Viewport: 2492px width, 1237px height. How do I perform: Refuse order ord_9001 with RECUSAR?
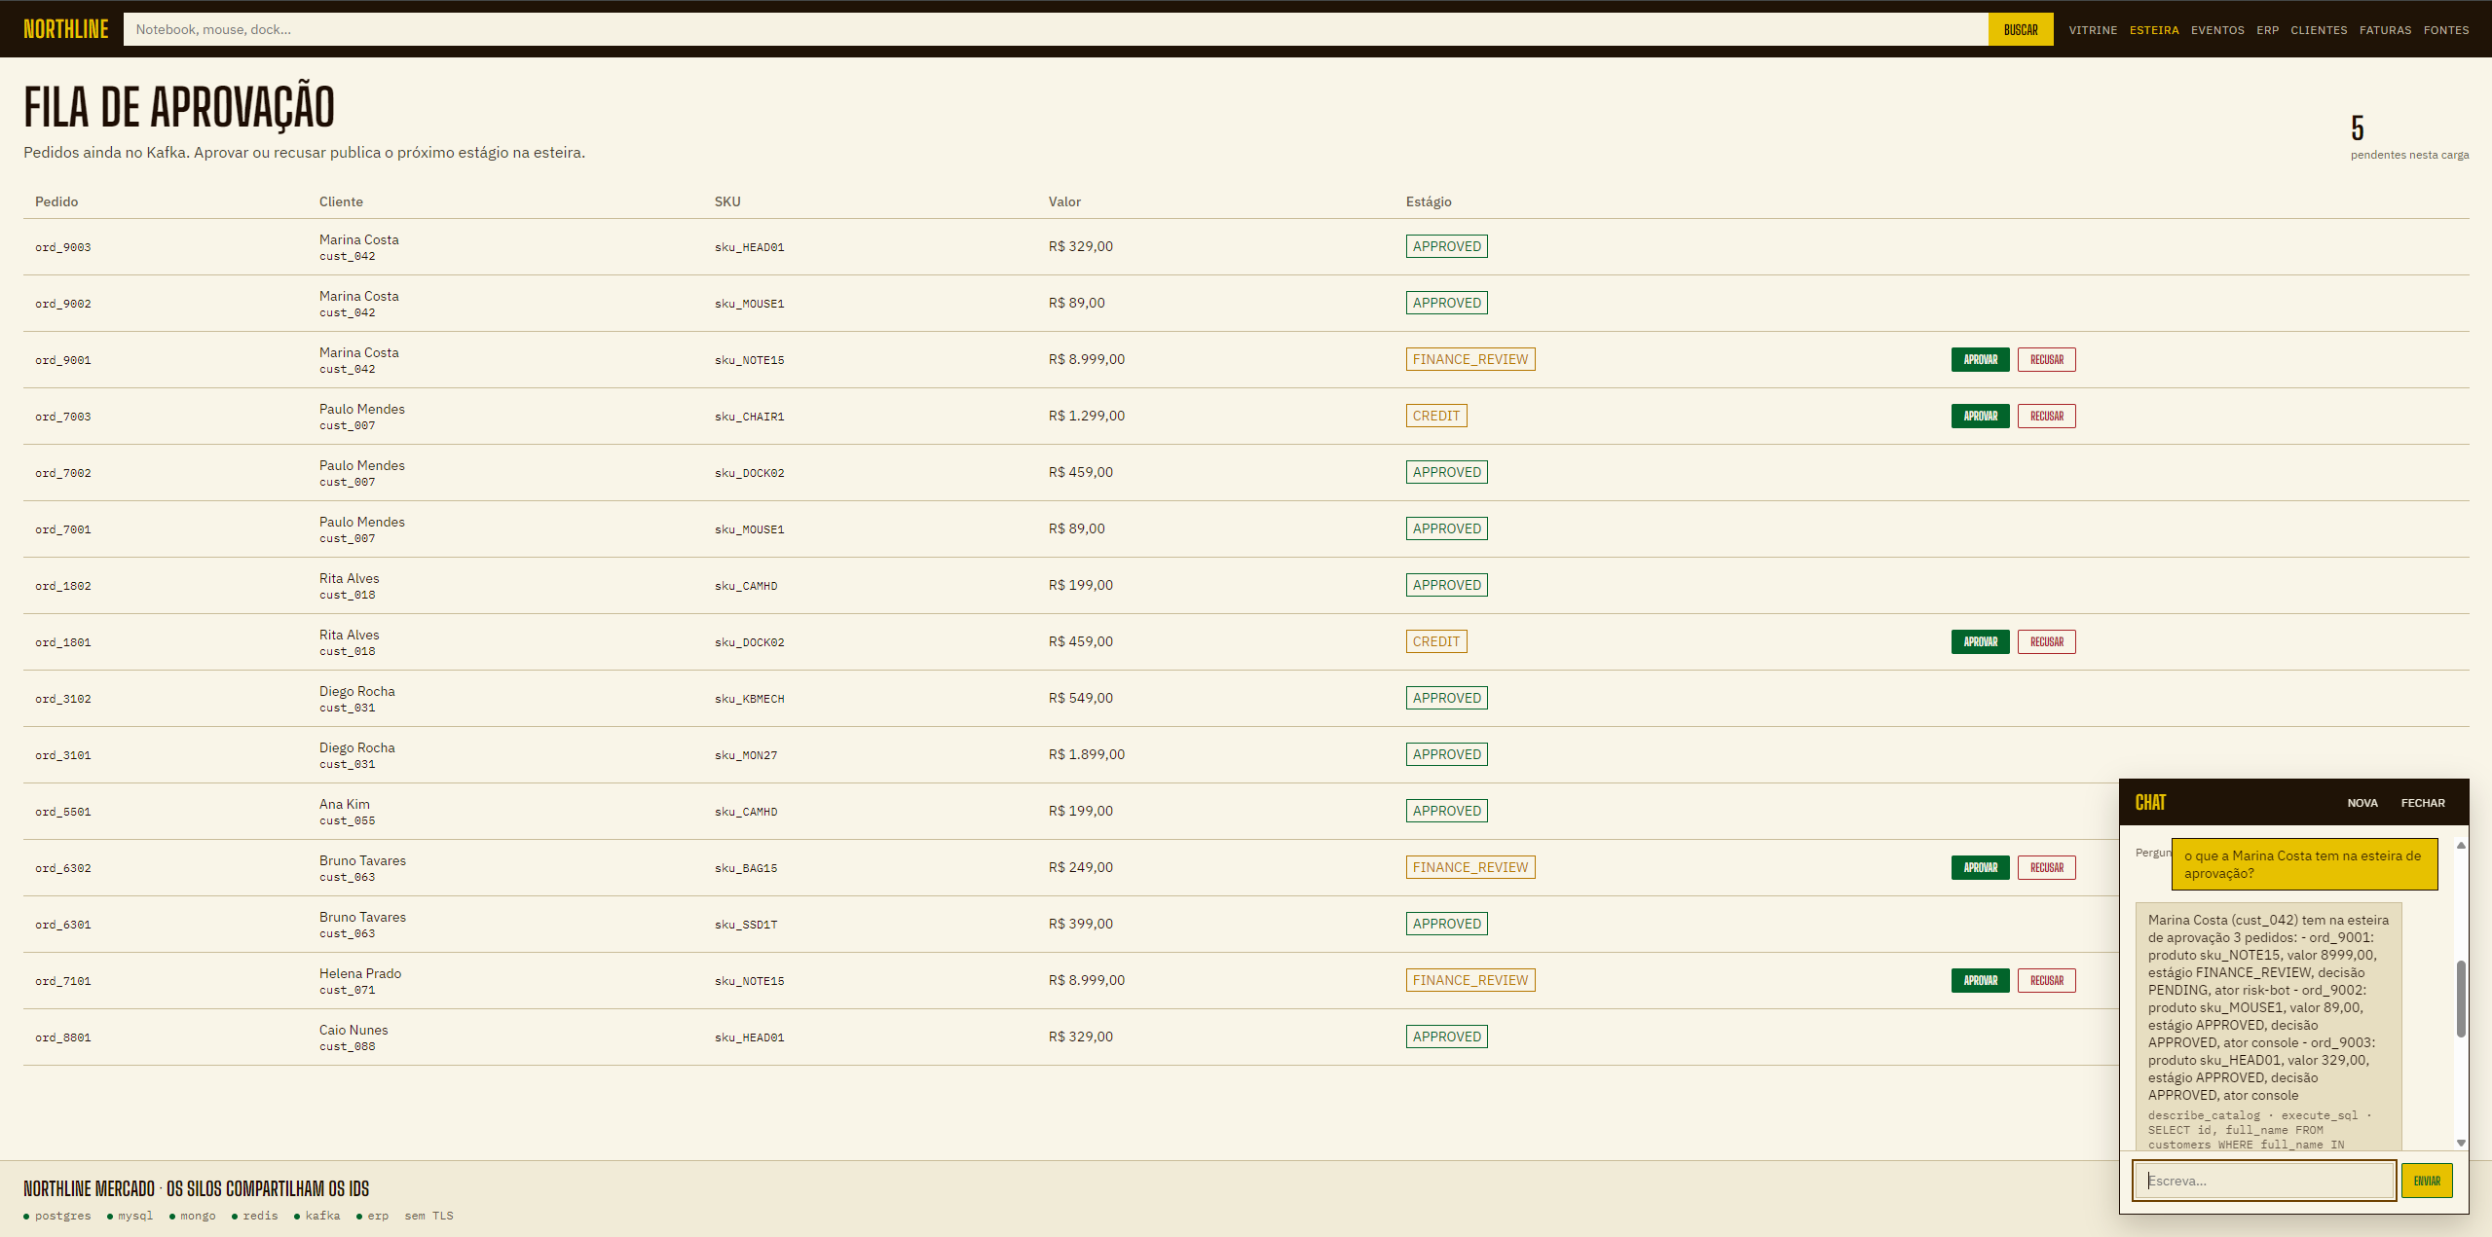[2046, 359]
